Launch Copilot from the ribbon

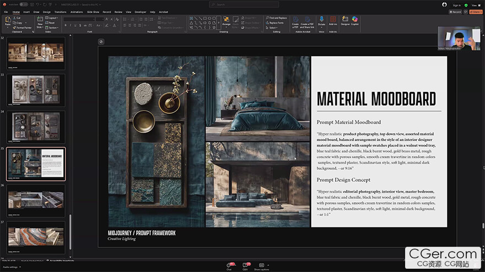355,21
